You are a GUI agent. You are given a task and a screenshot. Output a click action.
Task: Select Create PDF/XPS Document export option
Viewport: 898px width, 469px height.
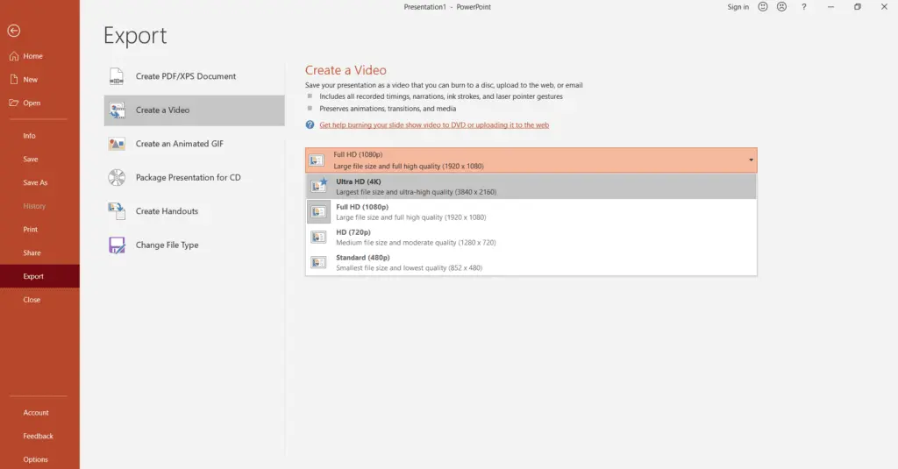pos(194,76)
